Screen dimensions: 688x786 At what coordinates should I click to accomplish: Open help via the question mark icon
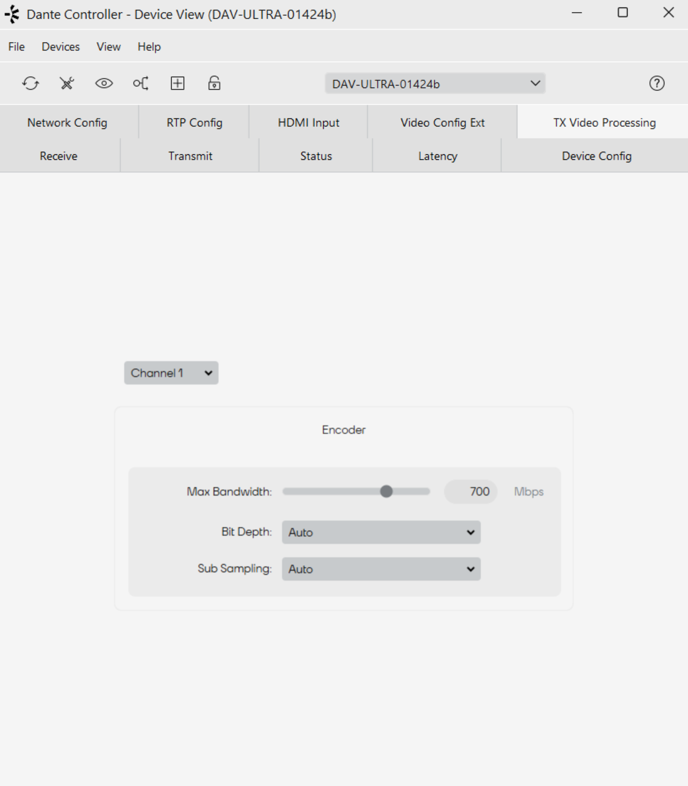click(657, 83)
